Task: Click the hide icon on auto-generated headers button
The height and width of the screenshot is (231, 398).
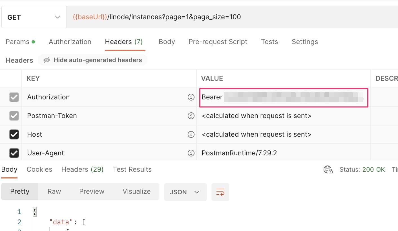Action: (47, 60)
